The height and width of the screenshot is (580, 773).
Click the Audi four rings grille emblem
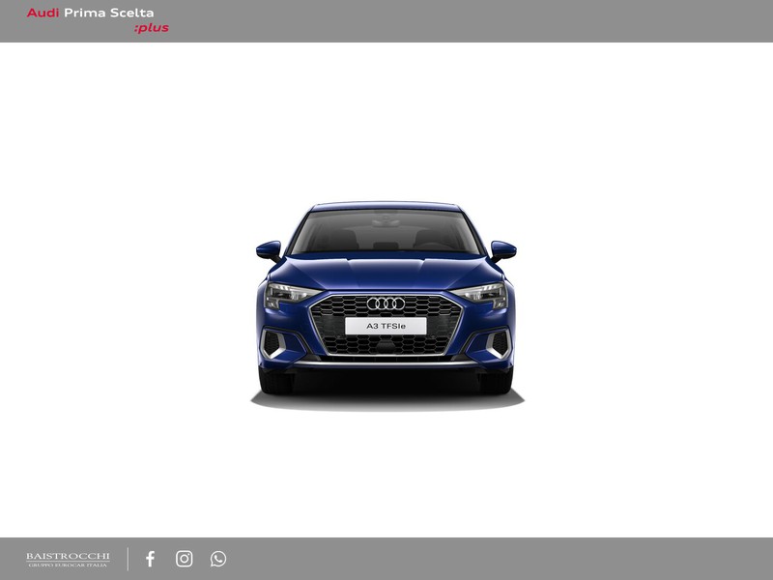pos(386,304)
